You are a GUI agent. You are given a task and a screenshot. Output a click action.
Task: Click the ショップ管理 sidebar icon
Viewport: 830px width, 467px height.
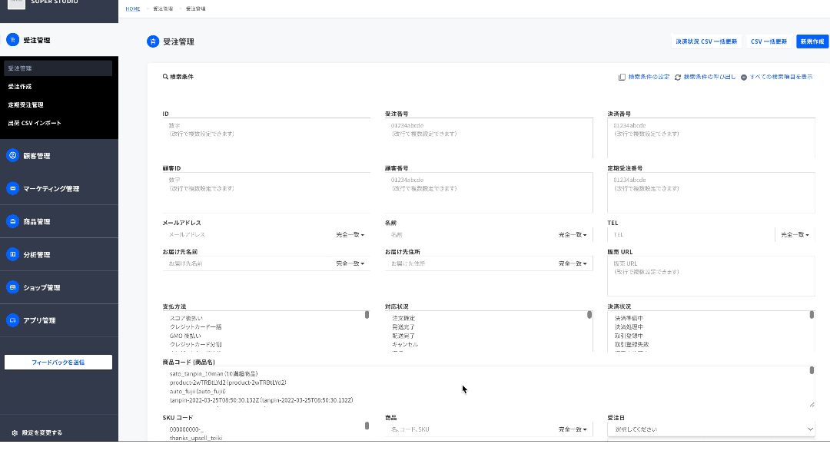[13, 287]
